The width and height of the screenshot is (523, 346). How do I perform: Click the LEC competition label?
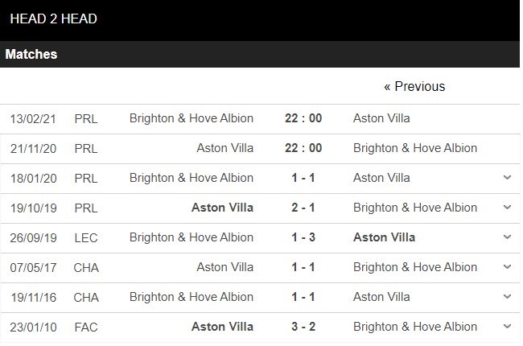86,237
